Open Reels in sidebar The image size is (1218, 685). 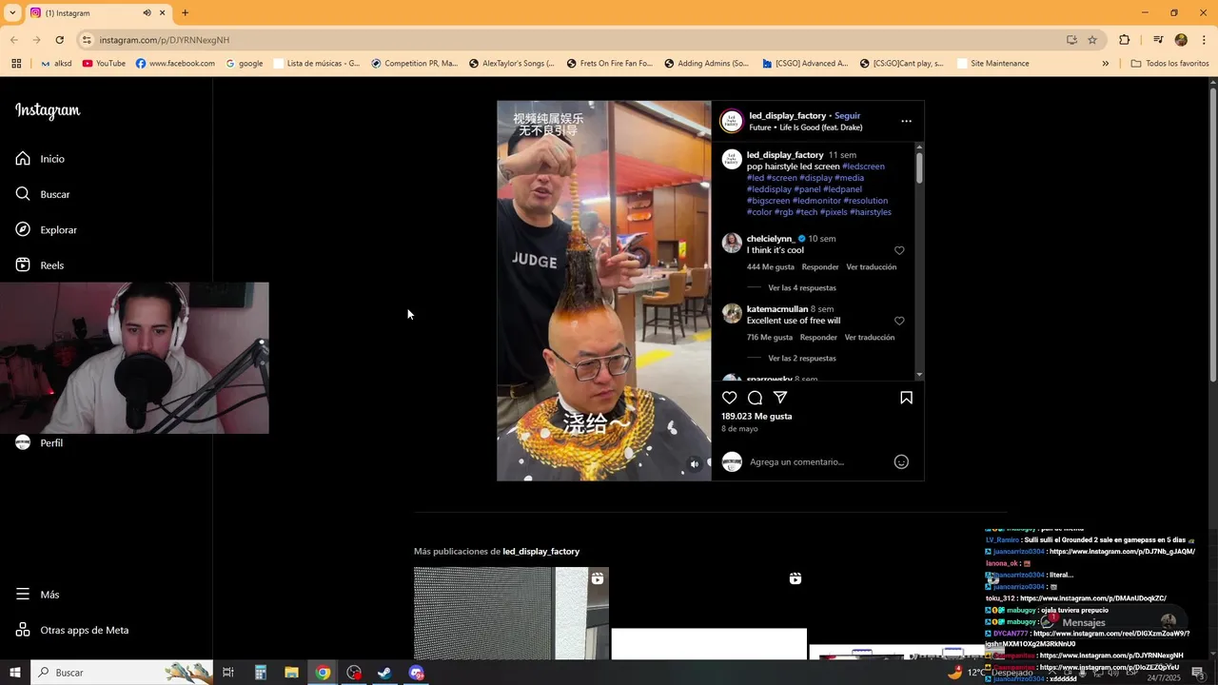point(40,265)
